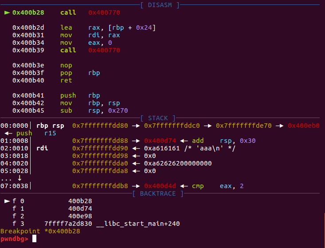Select address 0x400b2d of the lea instruction

click(27, 28)
